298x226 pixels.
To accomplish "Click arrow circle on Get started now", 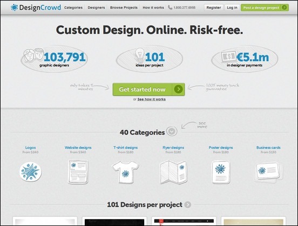I will [x=179, y=89].
